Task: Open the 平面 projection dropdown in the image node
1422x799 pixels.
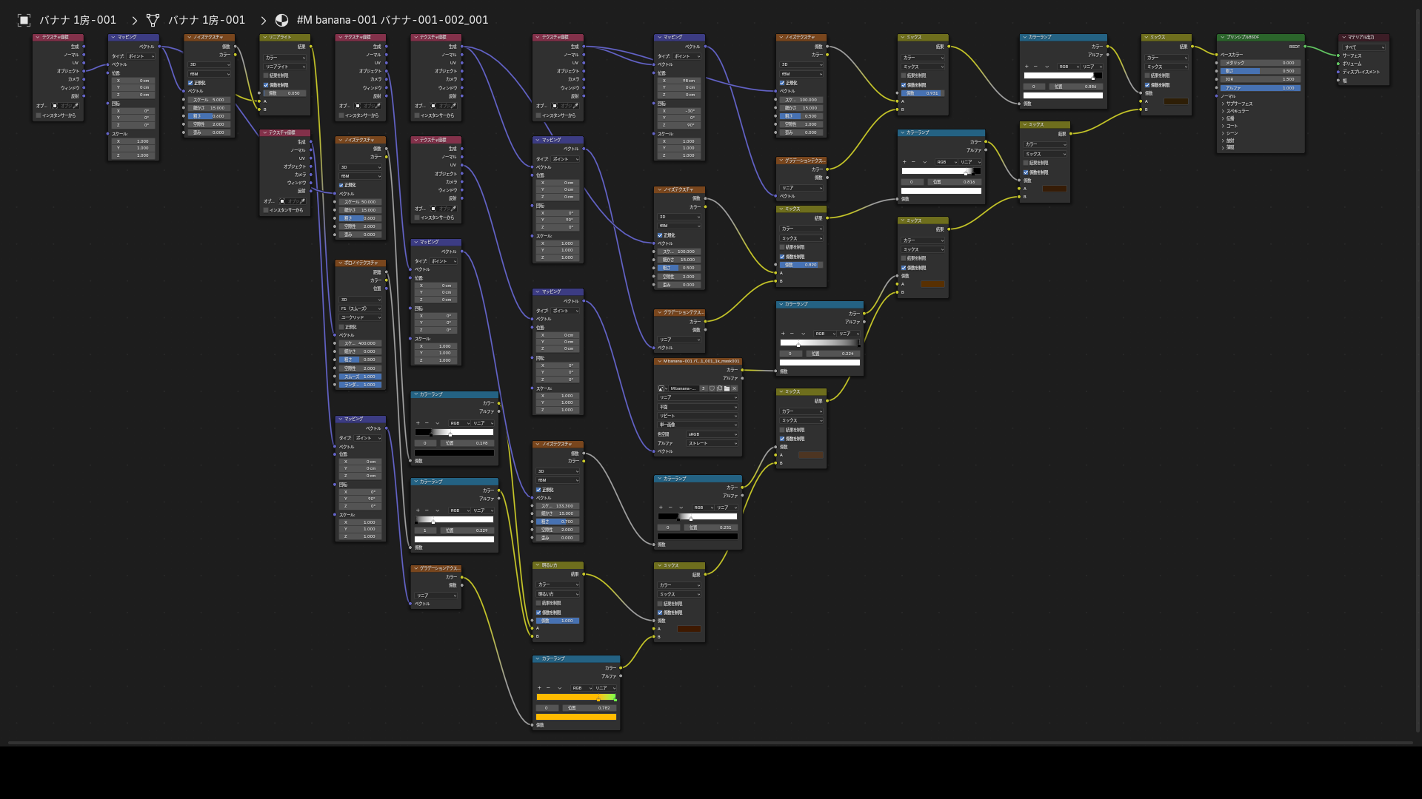Action: coord(698,407)
